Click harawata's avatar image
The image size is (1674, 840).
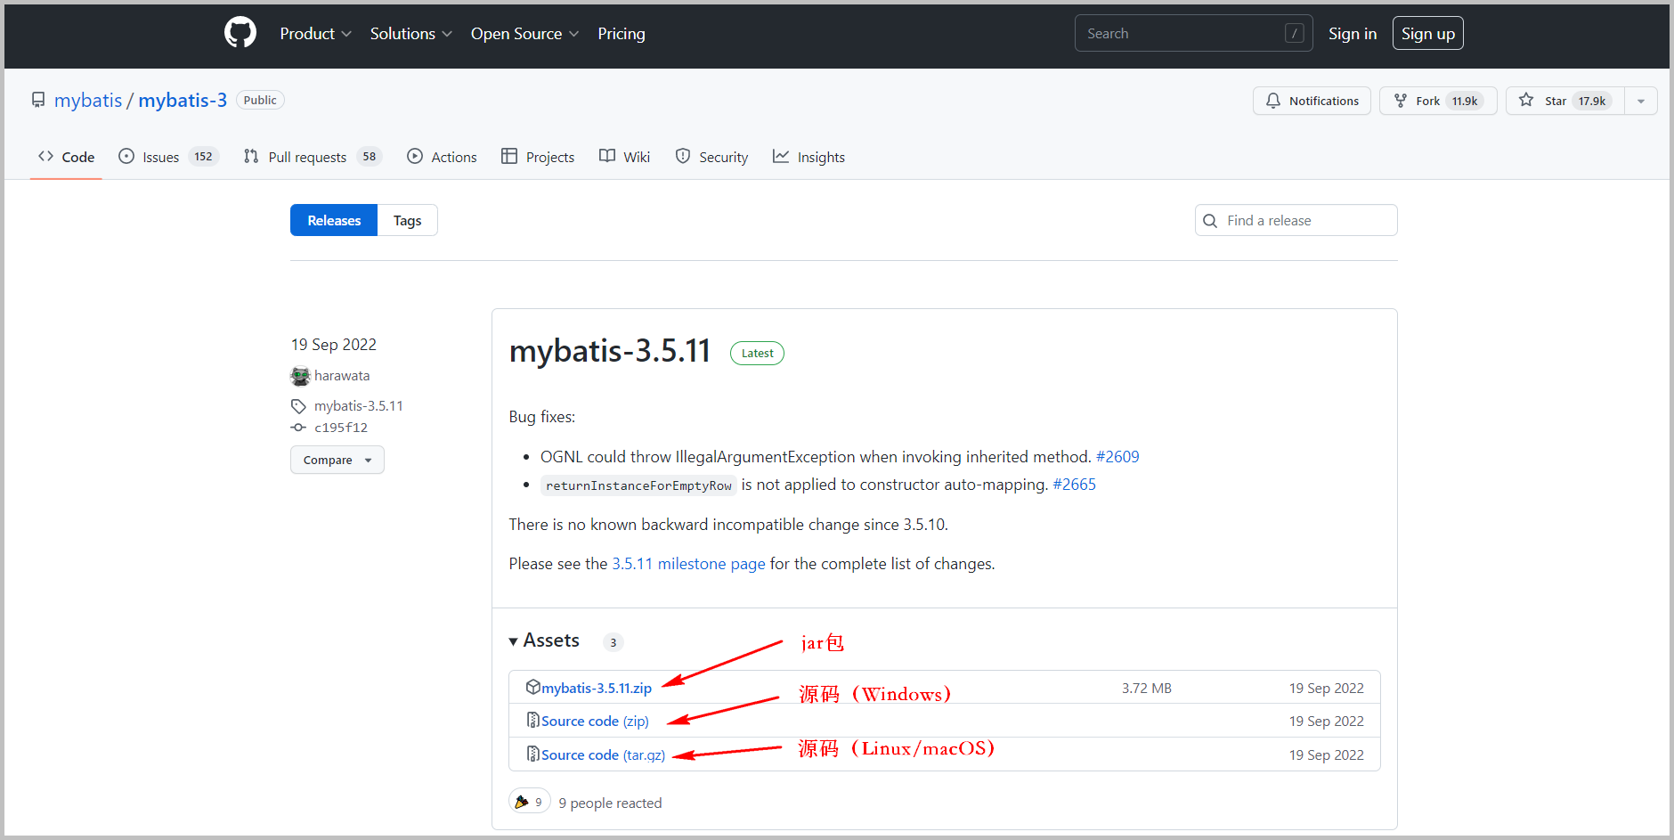click(x=300, y=376)
